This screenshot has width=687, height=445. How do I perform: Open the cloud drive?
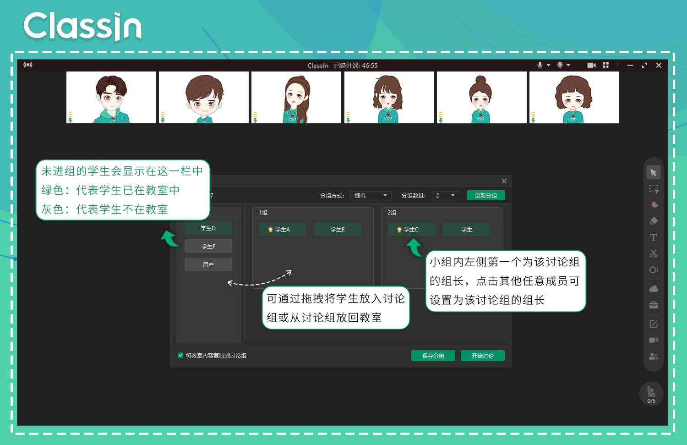pos(654,289)
